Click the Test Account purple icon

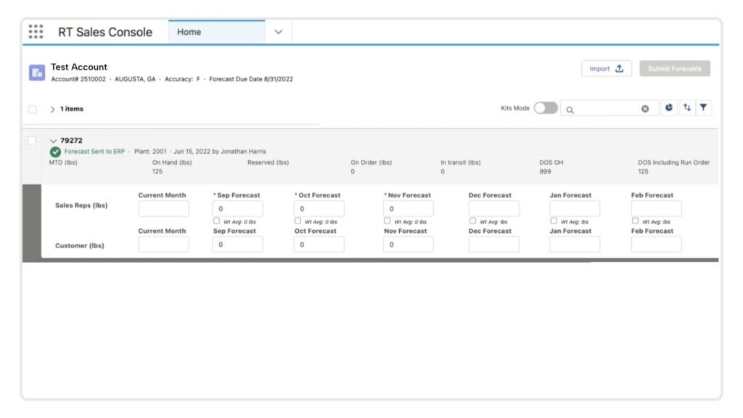[37, 73]
